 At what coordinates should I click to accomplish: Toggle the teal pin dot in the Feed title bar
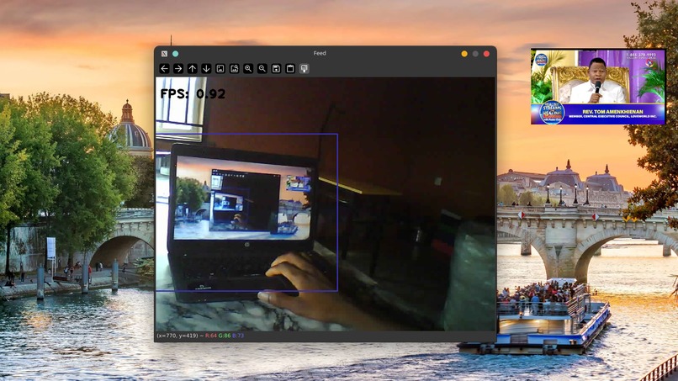tap(176, 54)
